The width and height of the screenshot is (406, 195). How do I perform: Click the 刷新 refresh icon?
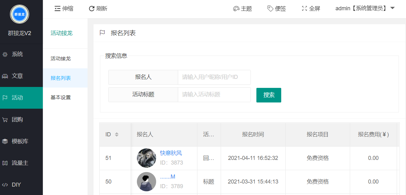pyautogui.click(x=92, y=9)
